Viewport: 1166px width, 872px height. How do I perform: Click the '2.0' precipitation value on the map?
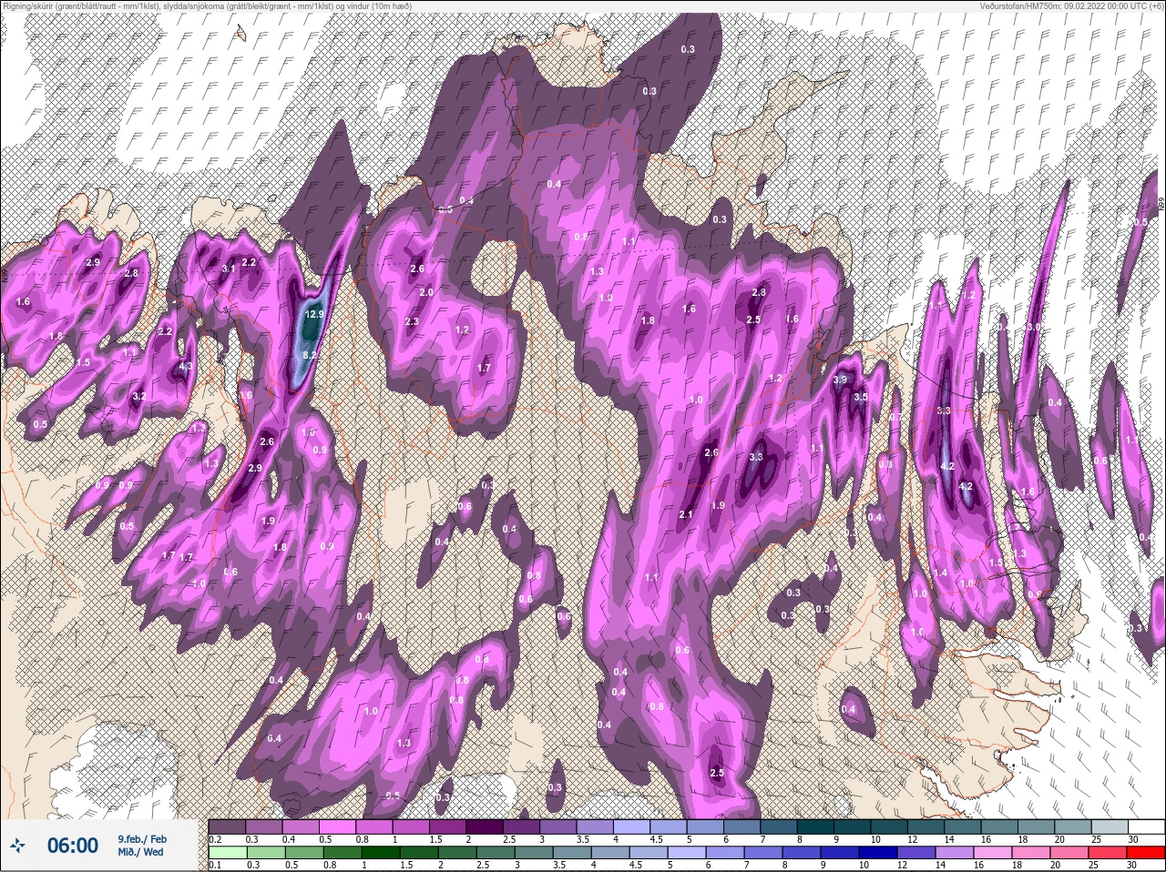point(426,292)
